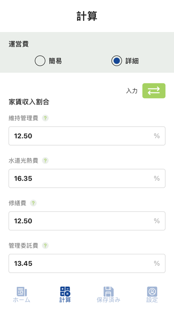Select the 詳細 radio button
The height and width of the screenshot is (309, 174).
tap(117, 61)
